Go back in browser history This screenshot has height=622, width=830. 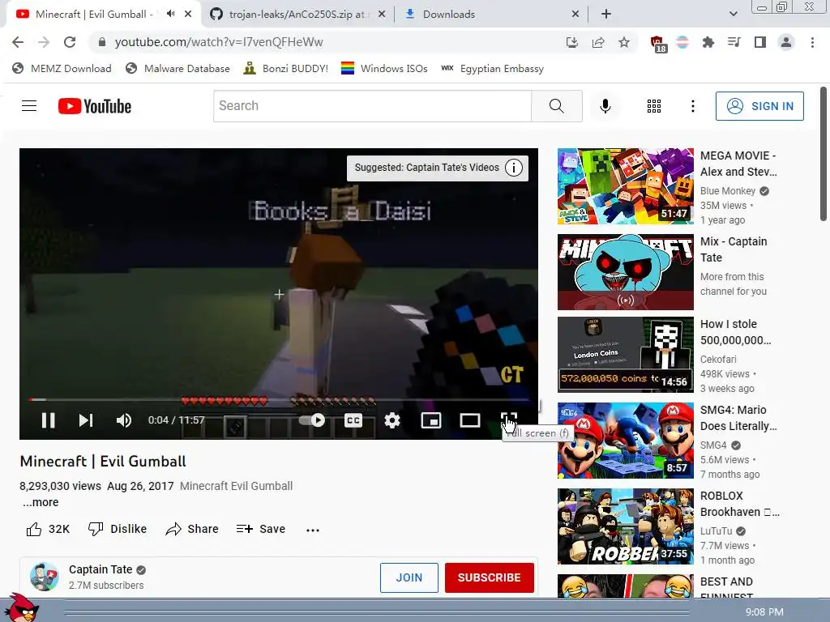coord(18,42)
